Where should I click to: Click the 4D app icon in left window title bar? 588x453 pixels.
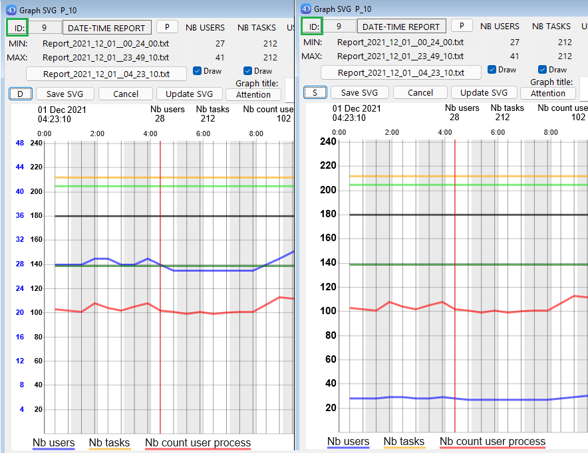11,9
